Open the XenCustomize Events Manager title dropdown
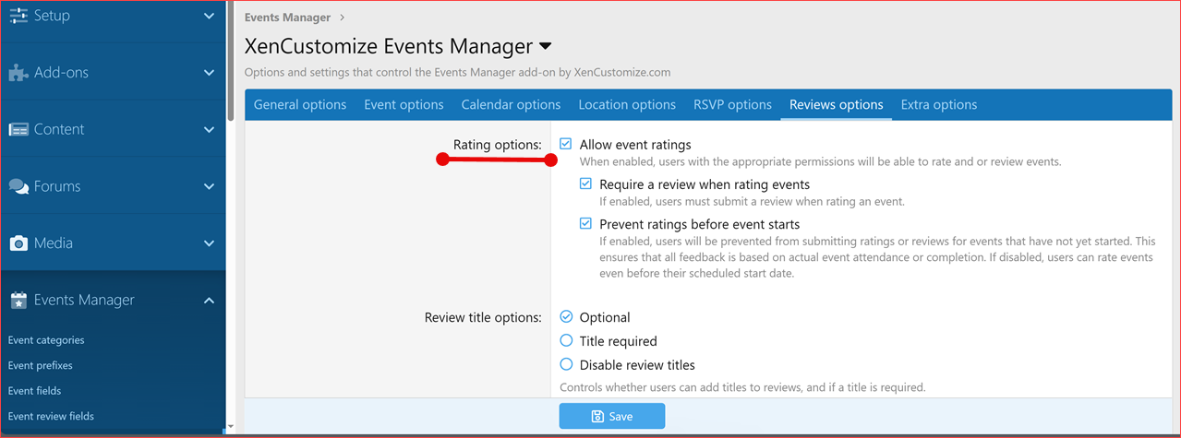Viewport: 1181px width, 438px height. (x=545, y=46)
